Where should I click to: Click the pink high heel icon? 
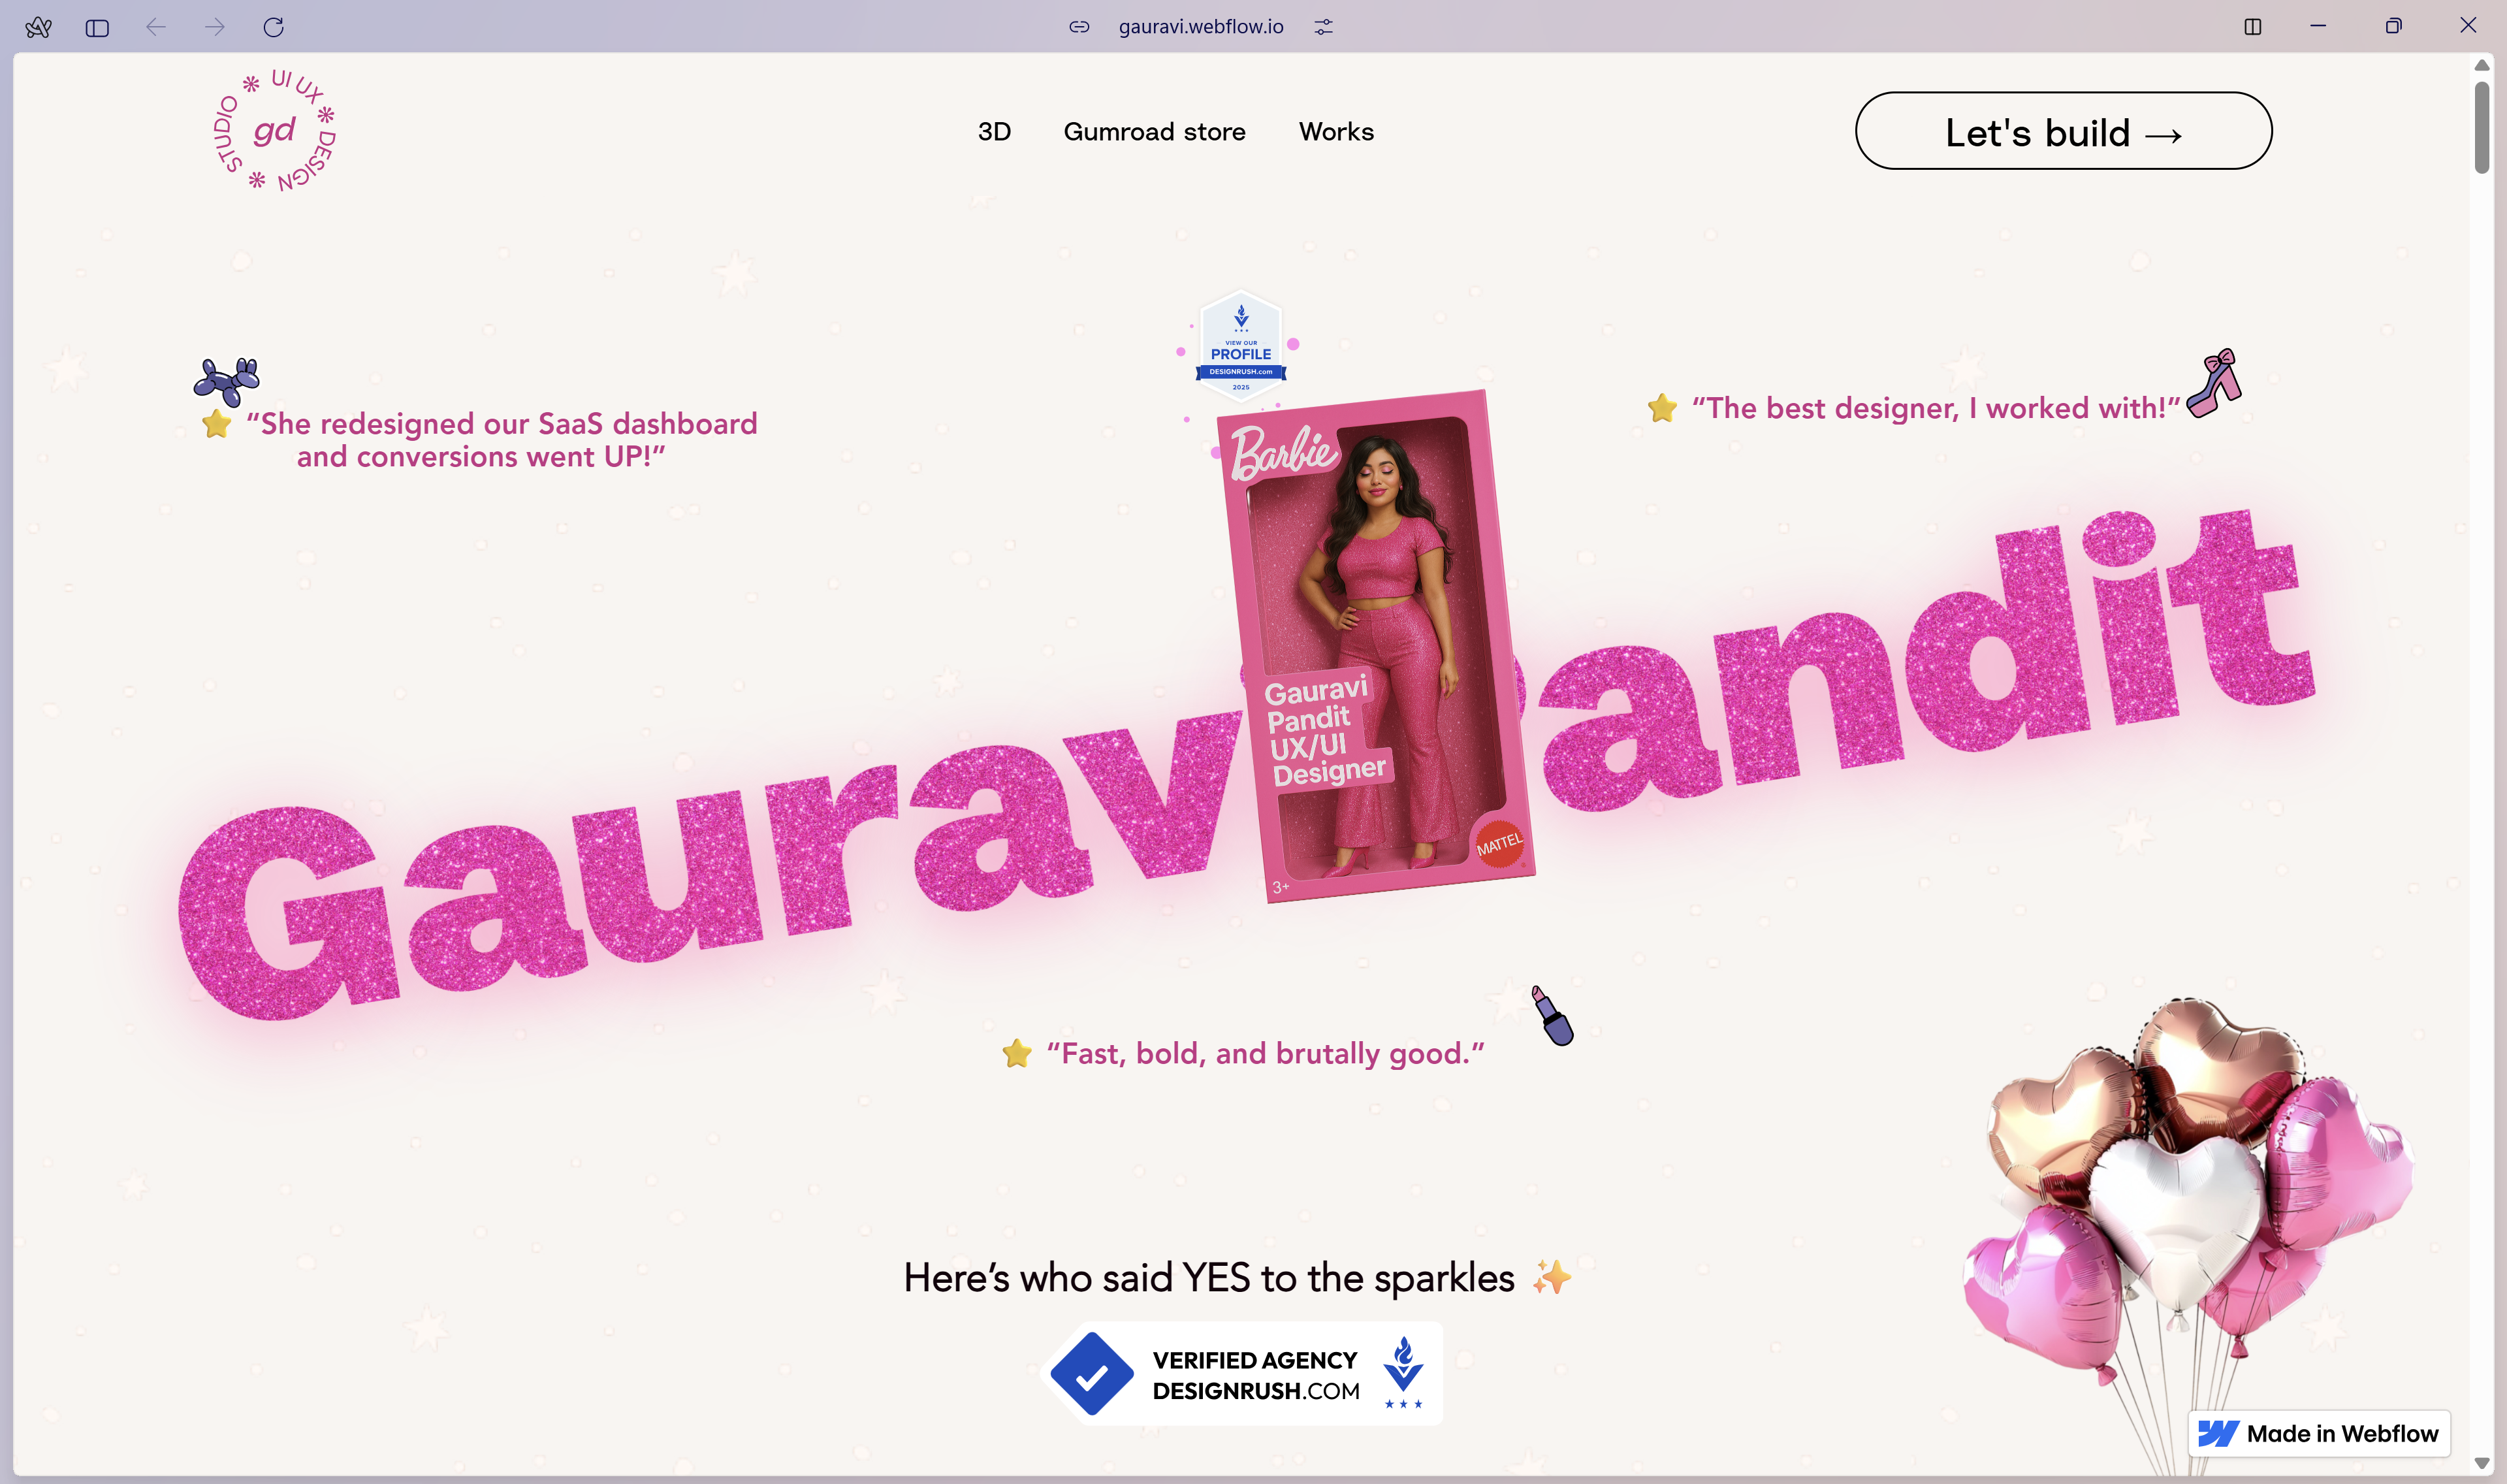tap(2214, 383)
